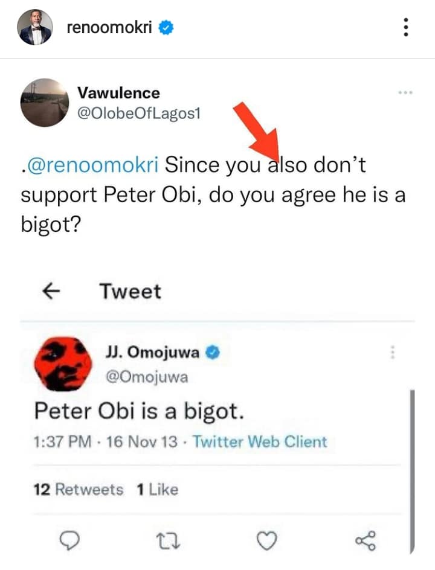Viewport: 435px width, 570px height.
Task: Expand the Omojuwa tweet vertical dots menu
Action: tap(393, 352)
